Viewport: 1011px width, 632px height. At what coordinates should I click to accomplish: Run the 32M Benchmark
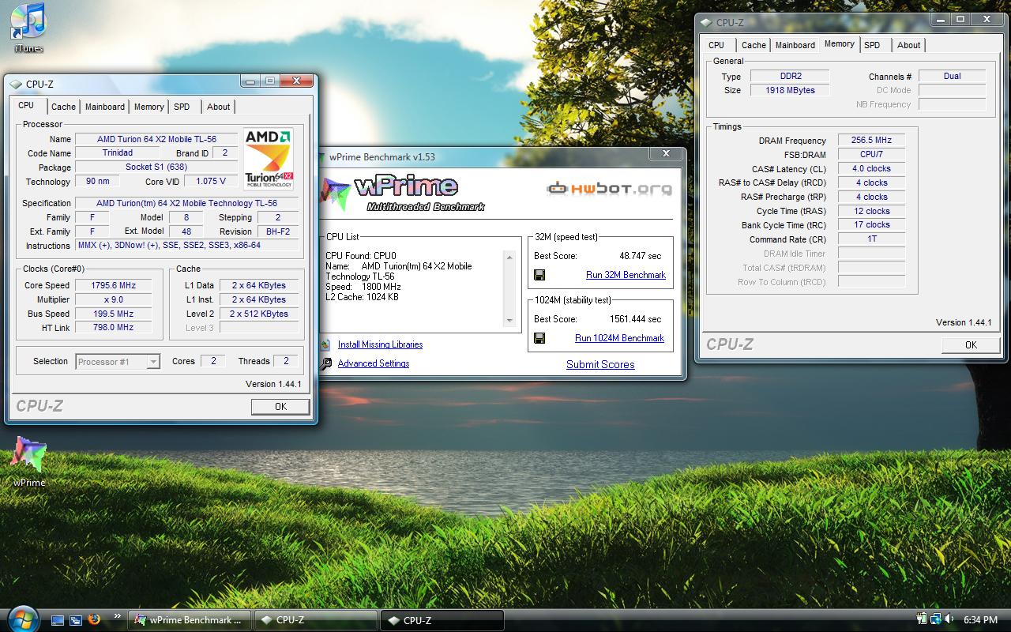click(x=626, y=275)
